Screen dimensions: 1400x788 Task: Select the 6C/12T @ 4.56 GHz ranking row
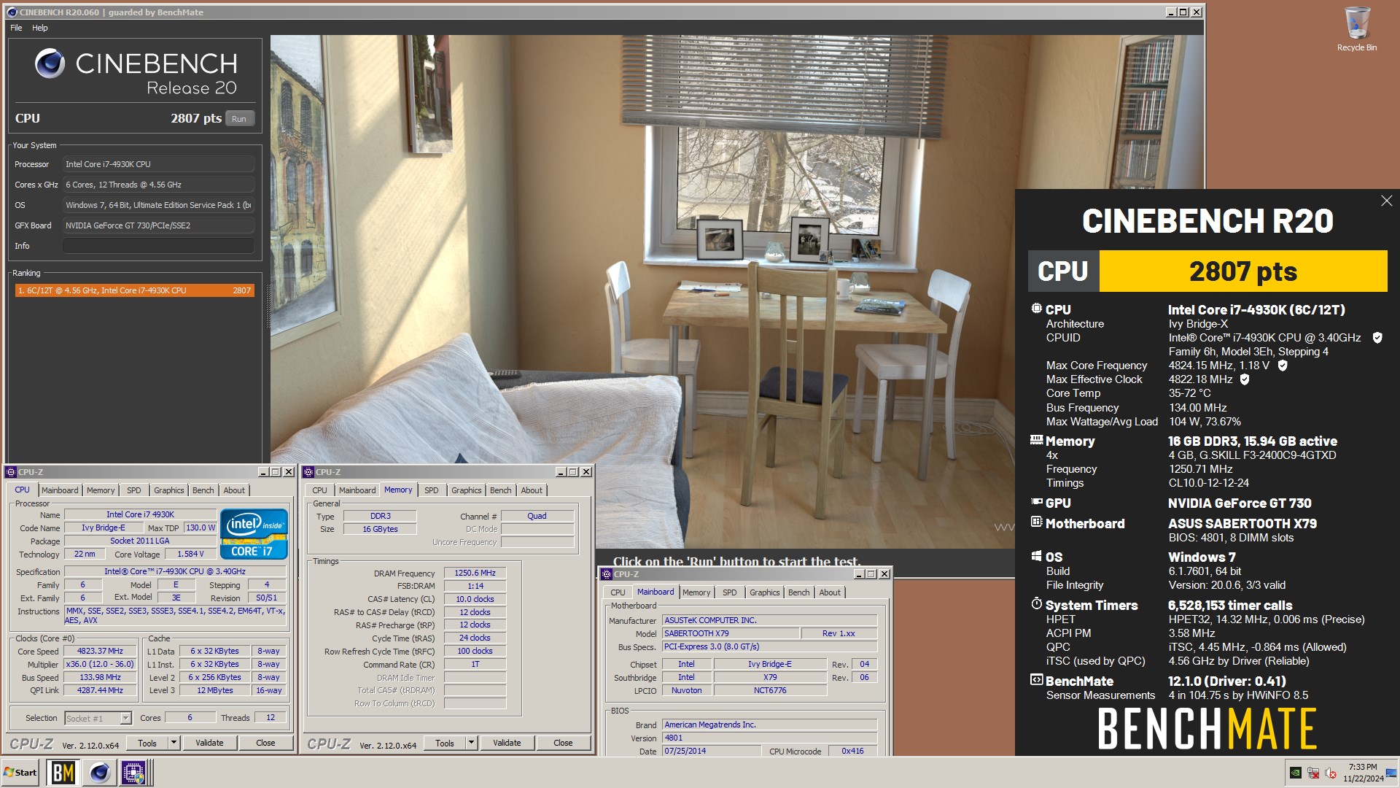coord(134,290)
